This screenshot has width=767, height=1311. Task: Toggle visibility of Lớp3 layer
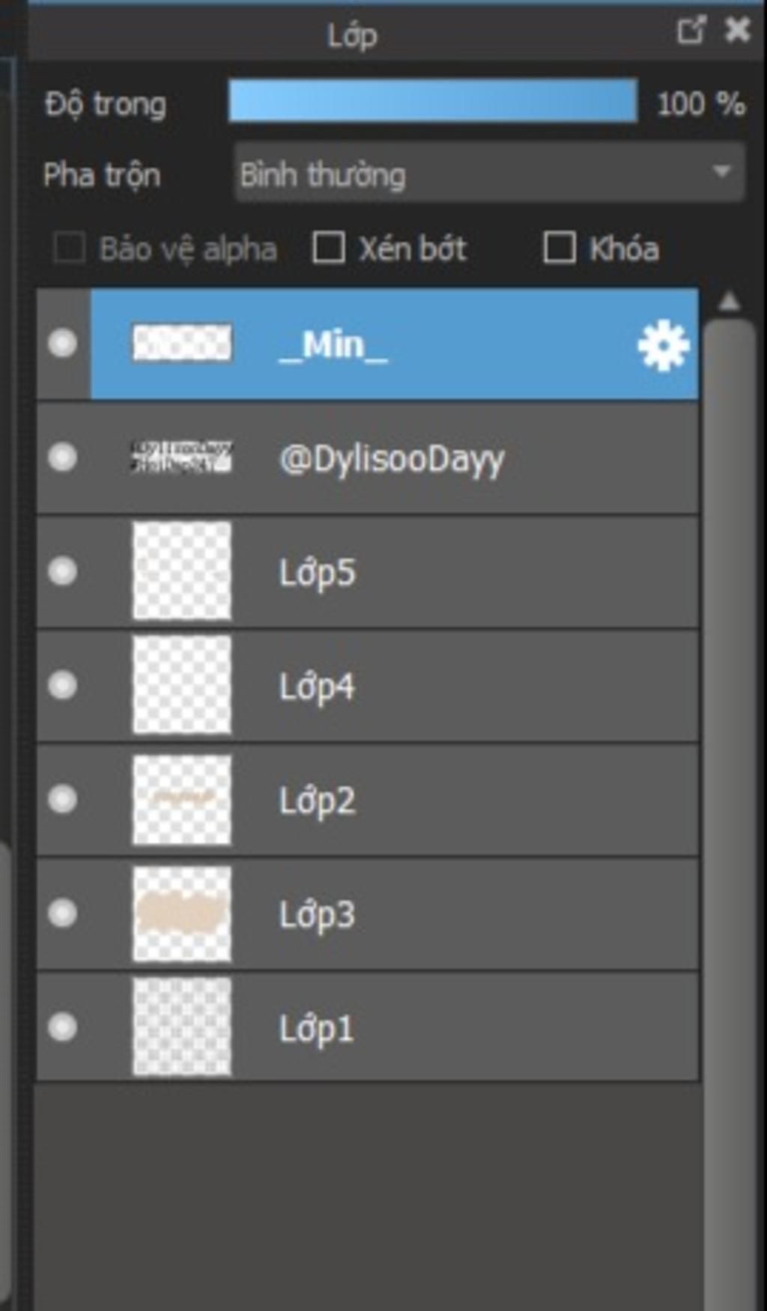point(62,913)
